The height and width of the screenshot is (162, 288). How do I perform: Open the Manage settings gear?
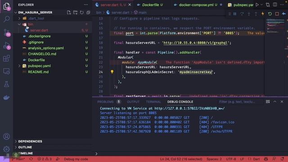point(6,149)
